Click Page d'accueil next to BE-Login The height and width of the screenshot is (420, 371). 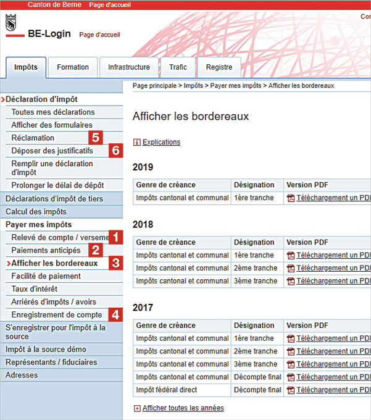(99, 35)
